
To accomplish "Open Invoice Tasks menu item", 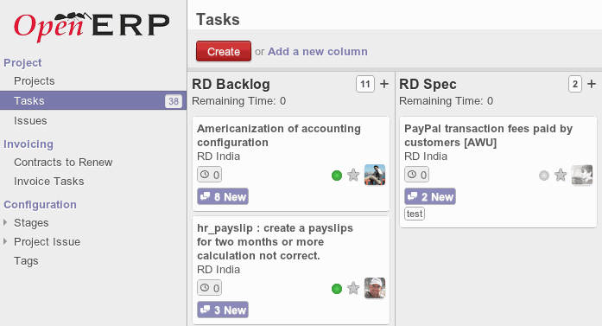I will (x=48, y=181).
